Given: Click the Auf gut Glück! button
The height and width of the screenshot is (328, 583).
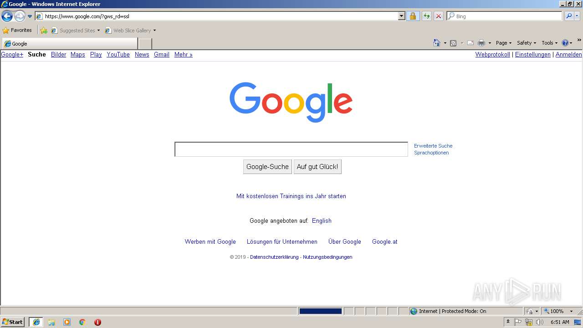Looking at the screenshot, I should (317, 167).
